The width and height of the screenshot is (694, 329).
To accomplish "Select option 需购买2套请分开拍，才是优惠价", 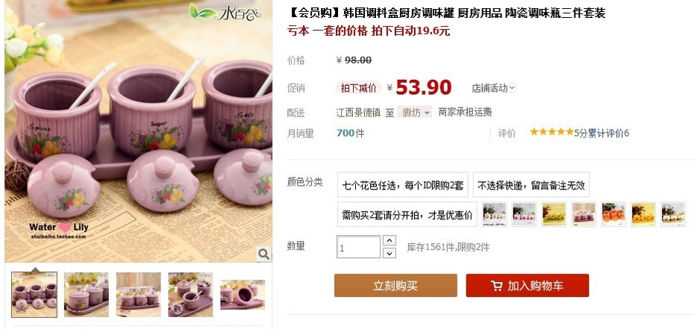I will (x=407, y=214).
